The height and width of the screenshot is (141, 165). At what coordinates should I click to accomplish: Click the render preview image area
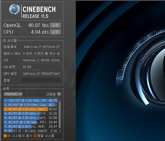(120, 71)
